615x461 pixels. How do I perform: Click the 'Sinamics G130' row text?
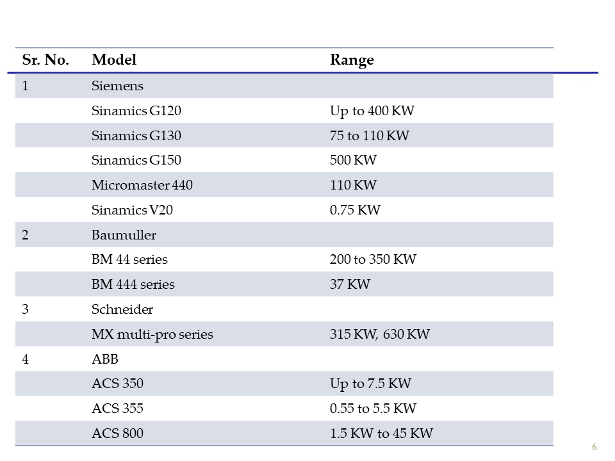tap(136, 136)
